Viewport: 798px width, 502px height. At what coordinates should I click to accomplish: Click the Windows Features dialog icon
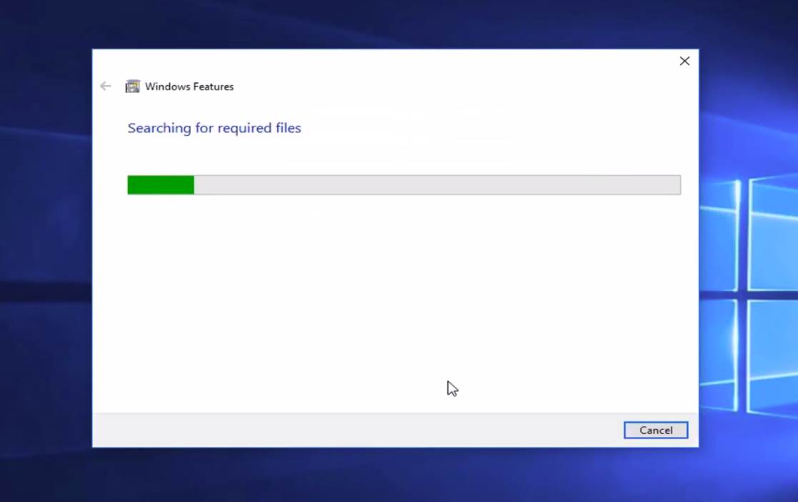click(132, 86)
